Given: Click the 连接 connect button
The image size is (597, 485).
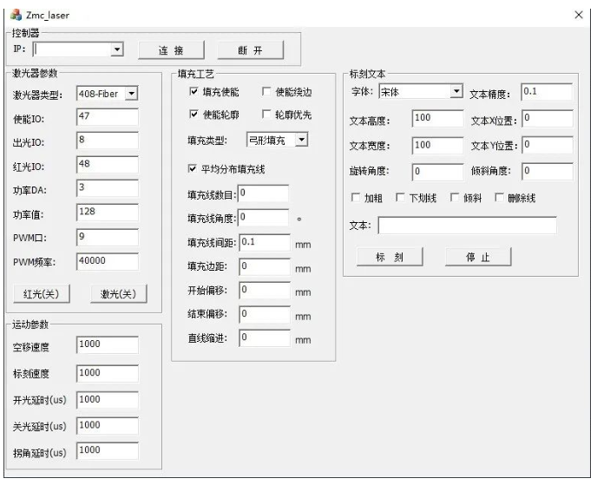Looking at the screenshot, I should point(171,50).
